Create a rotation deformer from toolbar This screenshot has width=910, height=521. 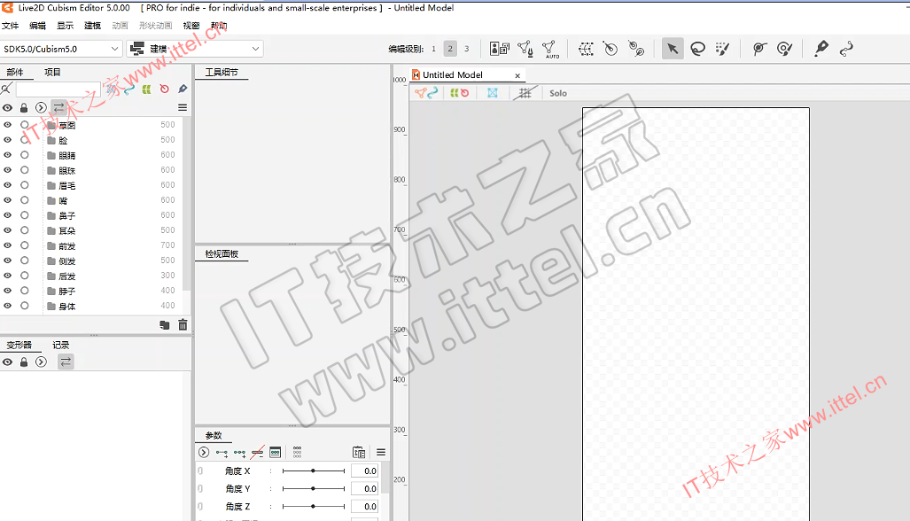[610, 49]
